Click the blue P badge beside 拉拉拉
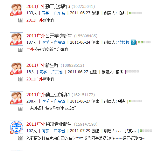Image resolution: width=168 pixels, height=151 pixels. [133, 42]
